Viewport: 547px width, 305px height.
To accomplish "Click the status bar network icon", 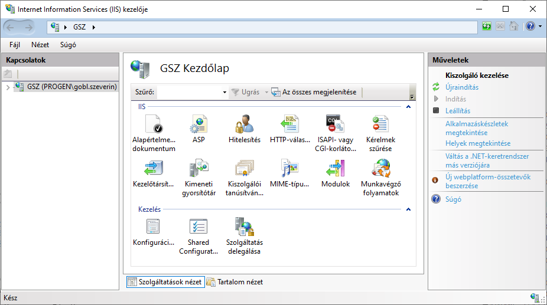I will (535, 297).
